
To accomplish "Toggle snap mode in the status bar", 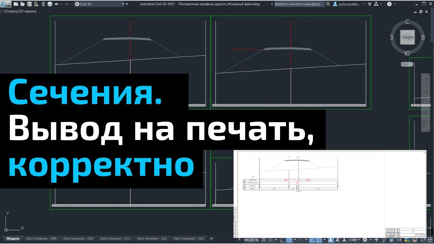I will [x=270, y=240].
